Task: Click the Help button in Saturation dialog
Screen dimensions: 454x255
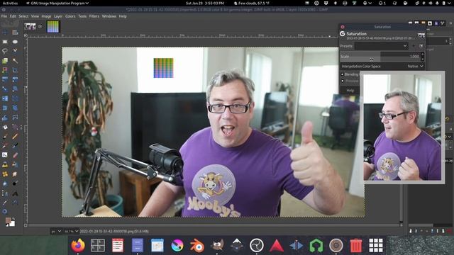Action: [x=350, y=91]
